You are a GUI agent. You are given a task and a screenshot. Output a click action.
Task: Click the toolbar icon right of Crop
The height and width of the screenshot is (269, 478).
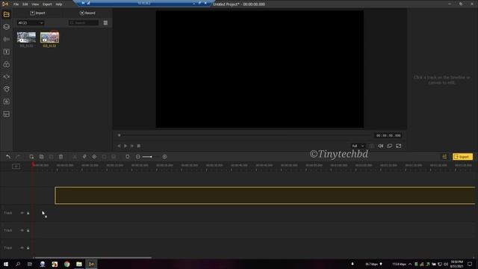pos(114,157)
